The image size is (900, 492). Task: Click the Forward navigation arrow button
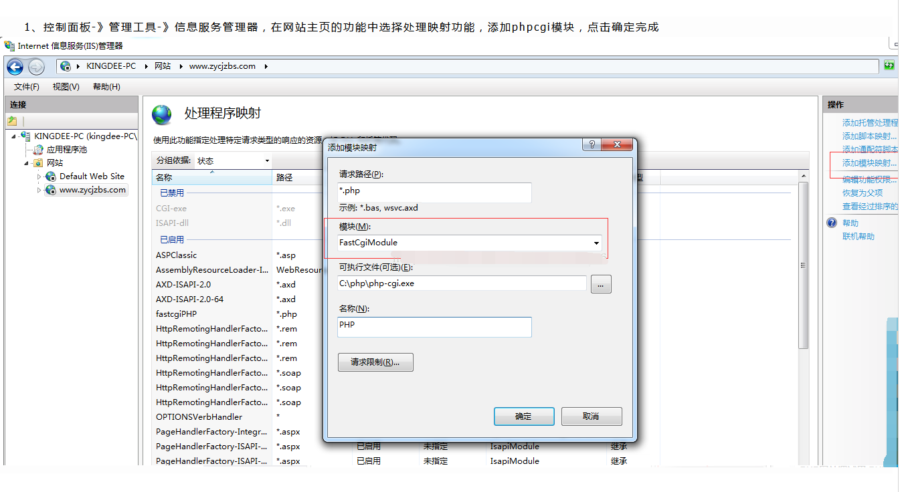point(36,66)
